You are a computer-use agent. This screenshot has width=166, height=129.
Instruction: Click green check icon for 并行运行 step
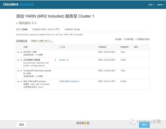pos(21,52)
